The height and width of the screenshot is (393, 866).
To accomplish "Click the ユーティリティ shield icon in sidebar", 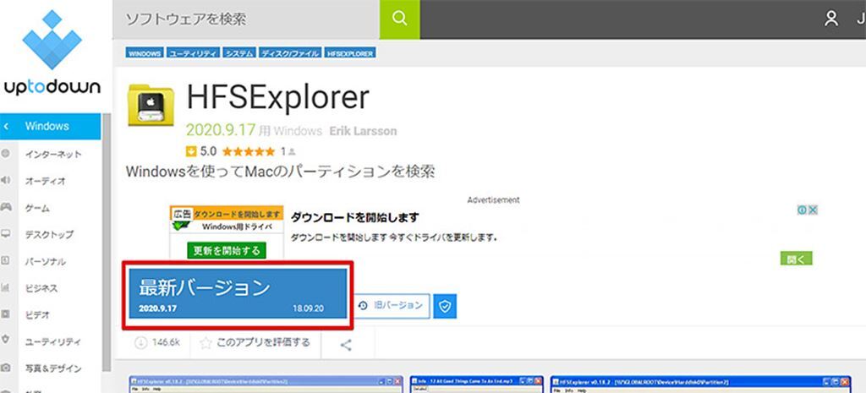I will [x=6, y=341].
